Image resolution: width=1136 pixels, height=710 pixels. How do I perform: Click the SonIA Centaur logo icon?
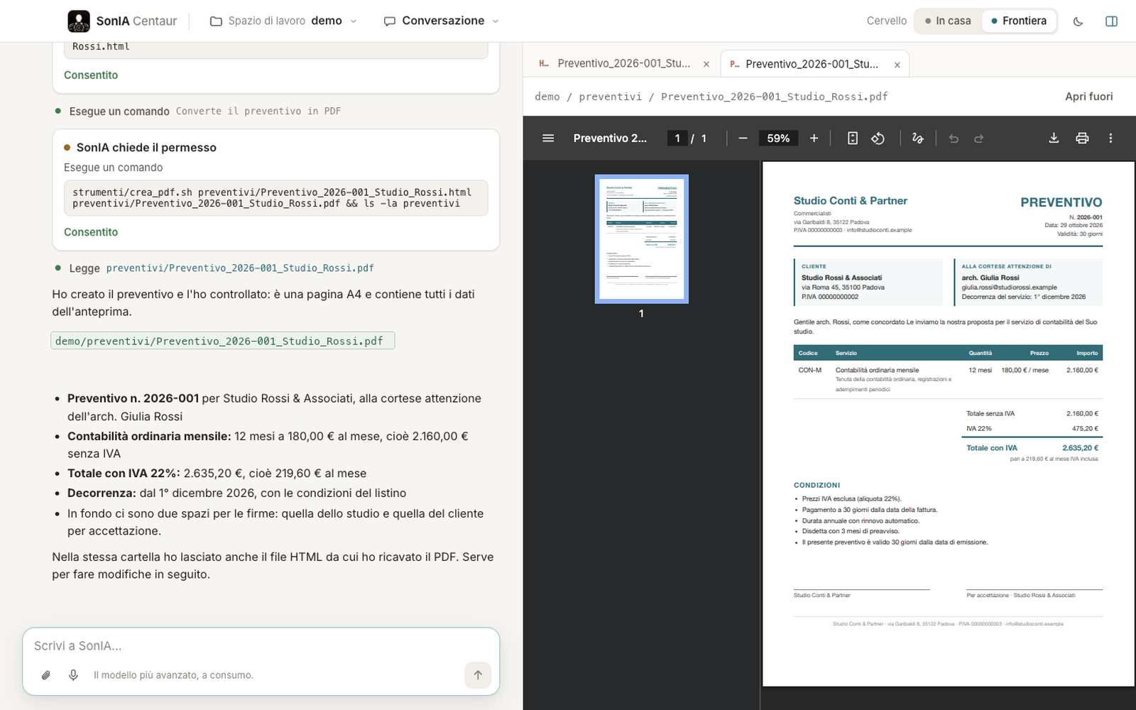[79, 21]
